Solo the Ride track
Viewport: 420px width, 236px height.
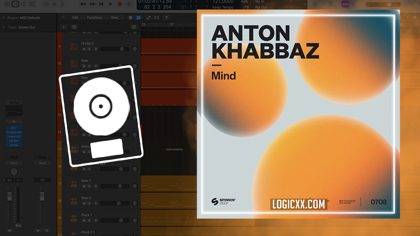[x=89, y=66]
